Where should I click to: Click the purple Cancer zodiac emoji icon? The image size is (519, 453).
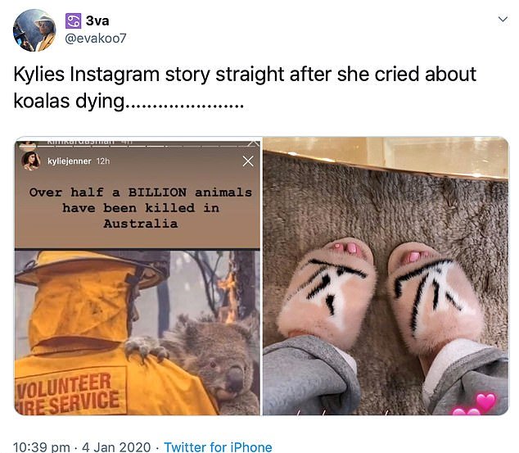click(73, 20)
